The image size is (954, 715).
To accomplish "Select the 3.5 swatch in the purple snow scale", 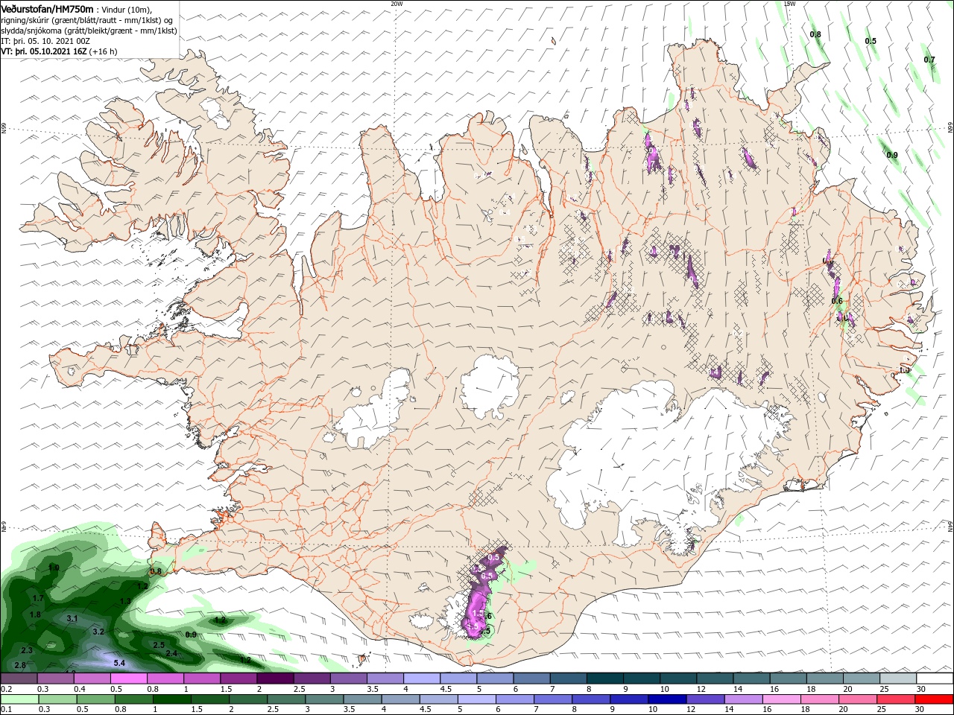I will coord(385,679).
